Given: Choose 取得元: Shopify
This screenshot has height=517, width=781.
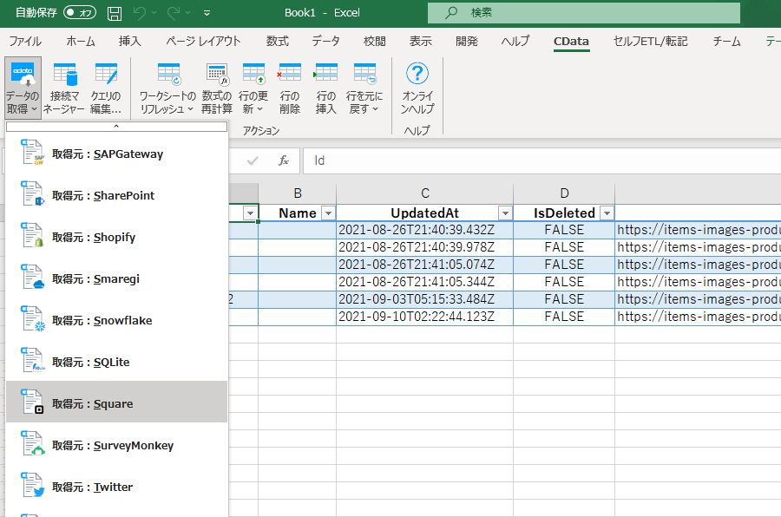Looking at the screenshot, I should [116, 237].
